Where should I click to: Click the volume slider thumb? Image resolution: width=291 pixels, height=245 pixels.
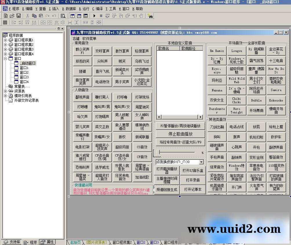click(158, 152)
